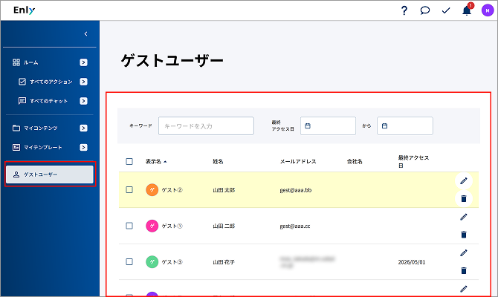This screenshot has height=297, width=498.
Task: Open the purple user avatar menu
Action: coord(488,10)
